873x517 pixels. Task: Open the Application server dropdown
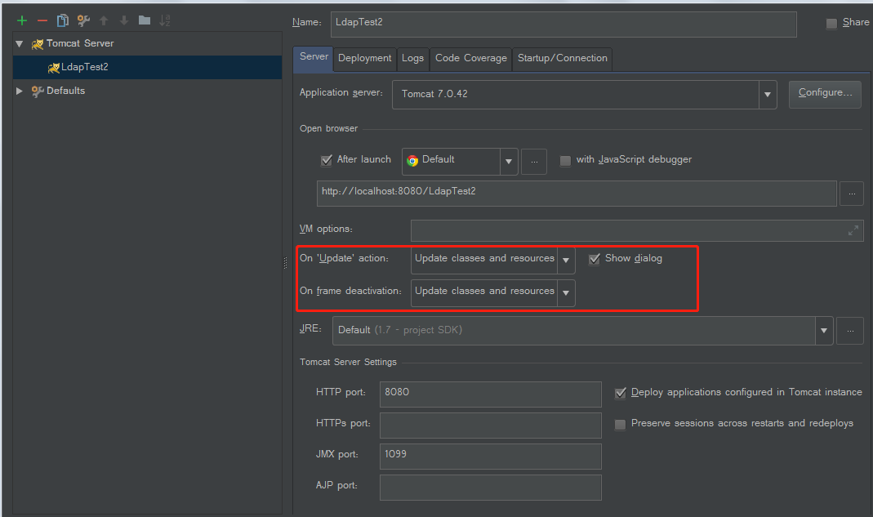coord(767,95)
